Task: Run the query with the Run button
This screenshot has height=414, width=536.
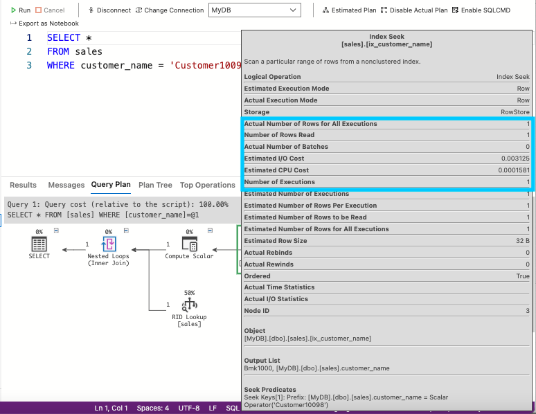Action: tap(20, 10)
